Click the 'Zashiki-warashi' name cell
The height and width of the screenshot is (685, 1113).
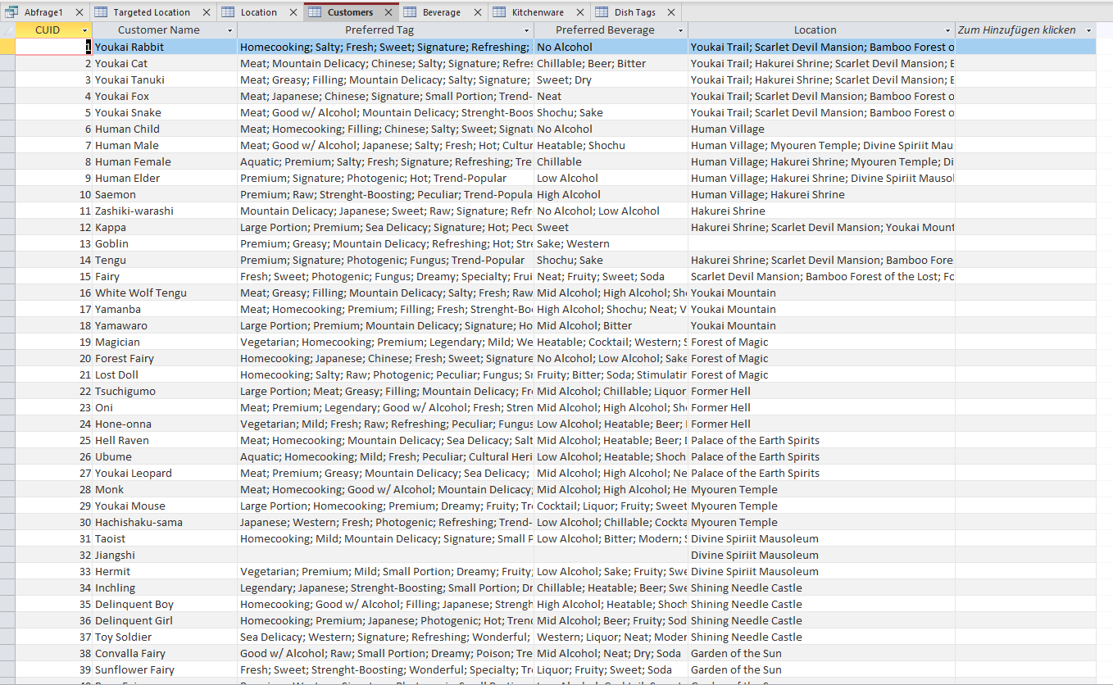[165, 211]
